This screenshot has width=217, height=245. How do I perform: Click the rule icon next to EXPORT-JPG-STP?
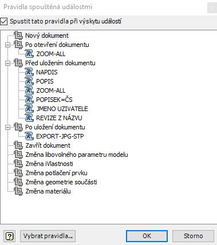pos(29,136)
